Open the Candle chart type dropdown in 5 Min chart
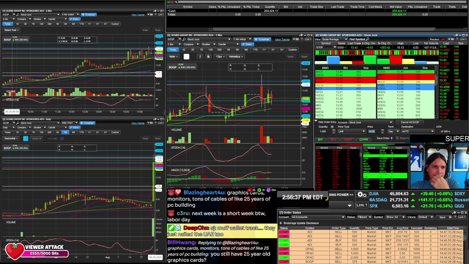 click(58, 19)
